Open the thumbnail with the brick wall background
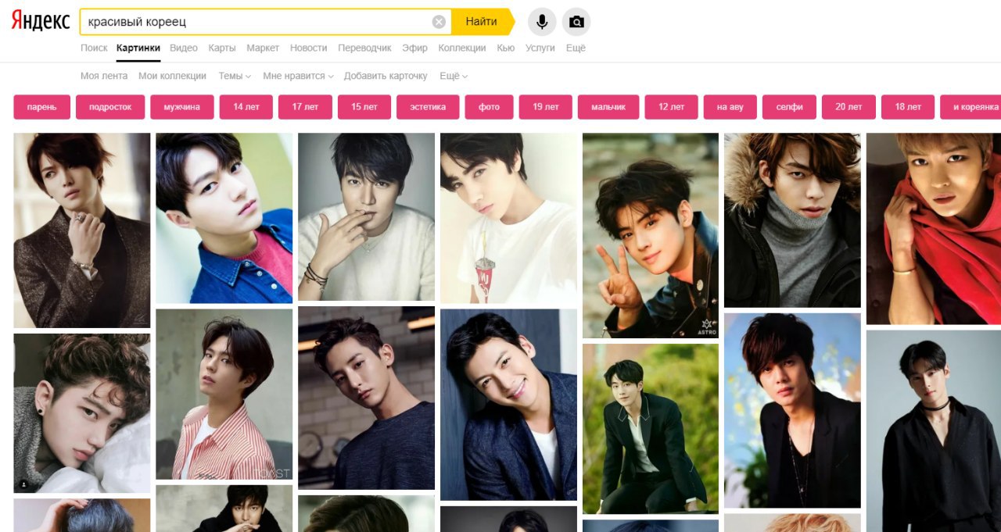Screen dimensions: 1001x532 click(366, 398)
